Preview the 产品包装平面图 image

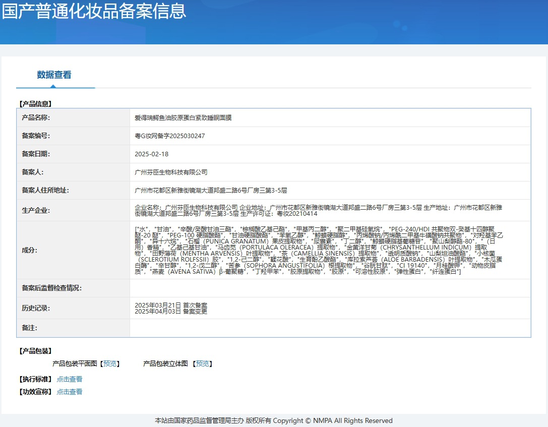pyautogui.click(x=110, y=364)
